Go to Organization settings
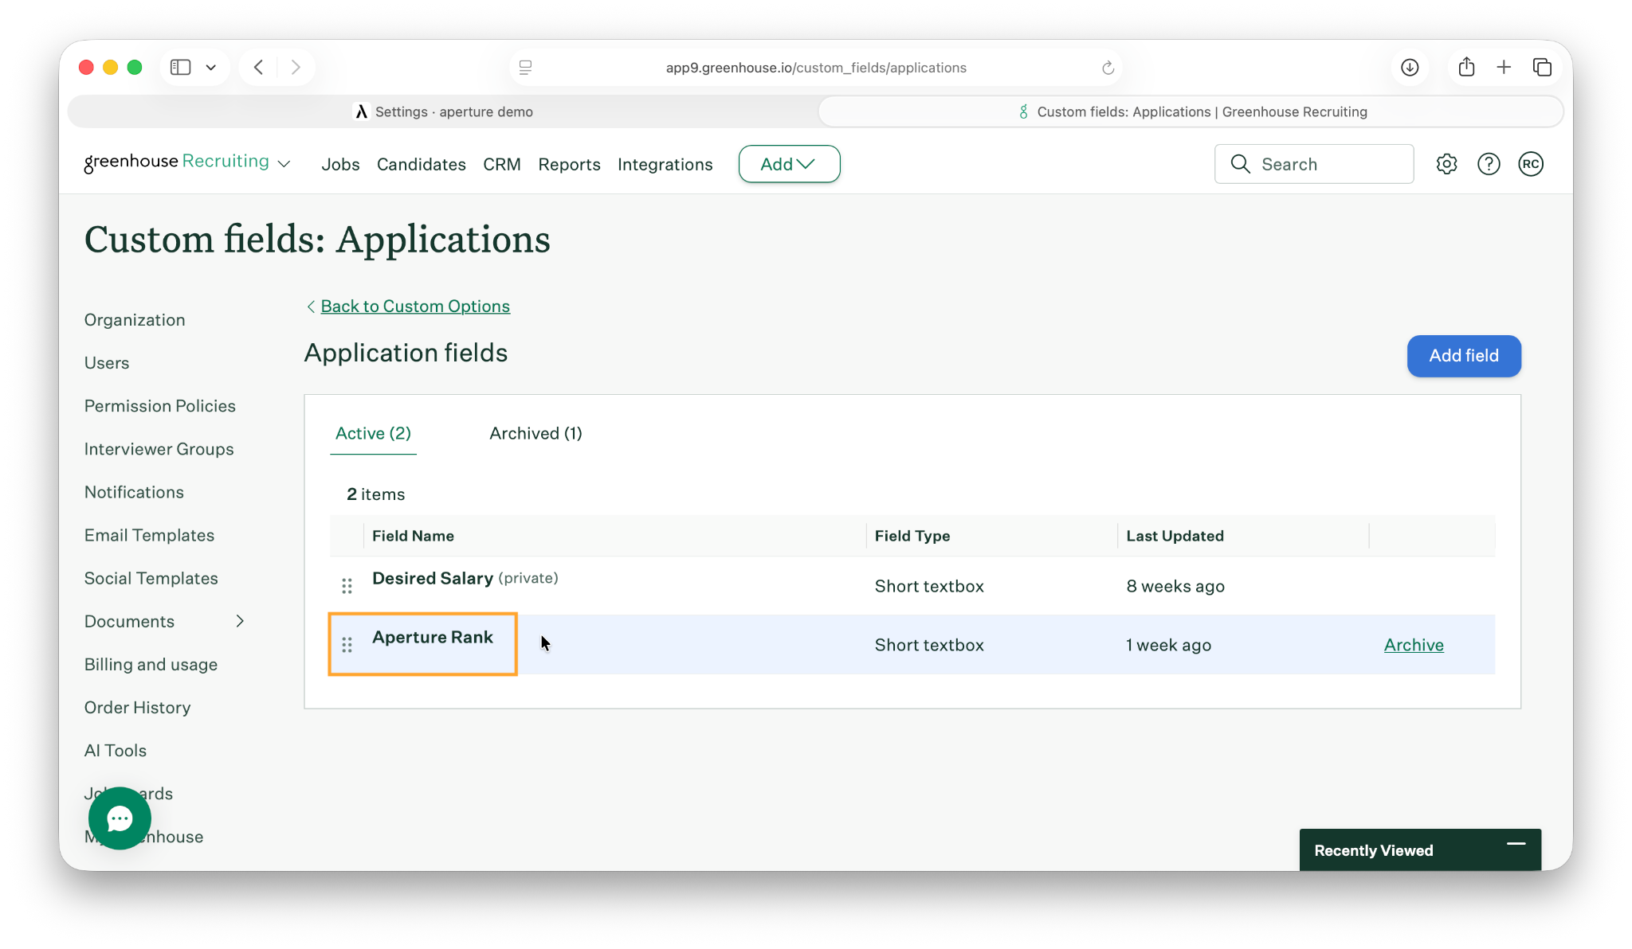 135,320
